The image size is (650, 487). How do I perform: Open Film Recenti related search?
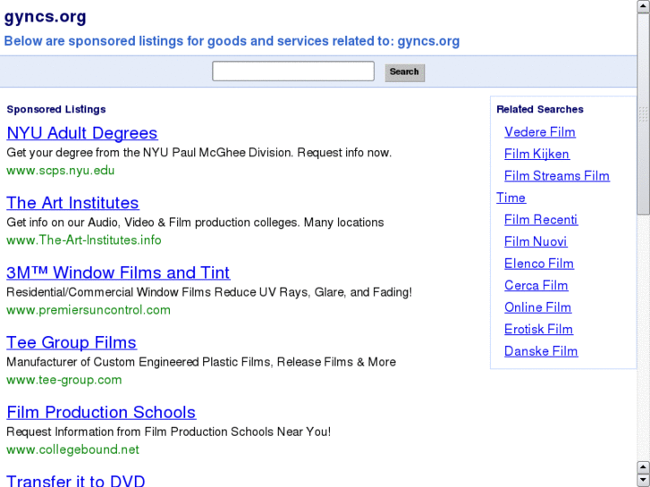coord(541,220)
